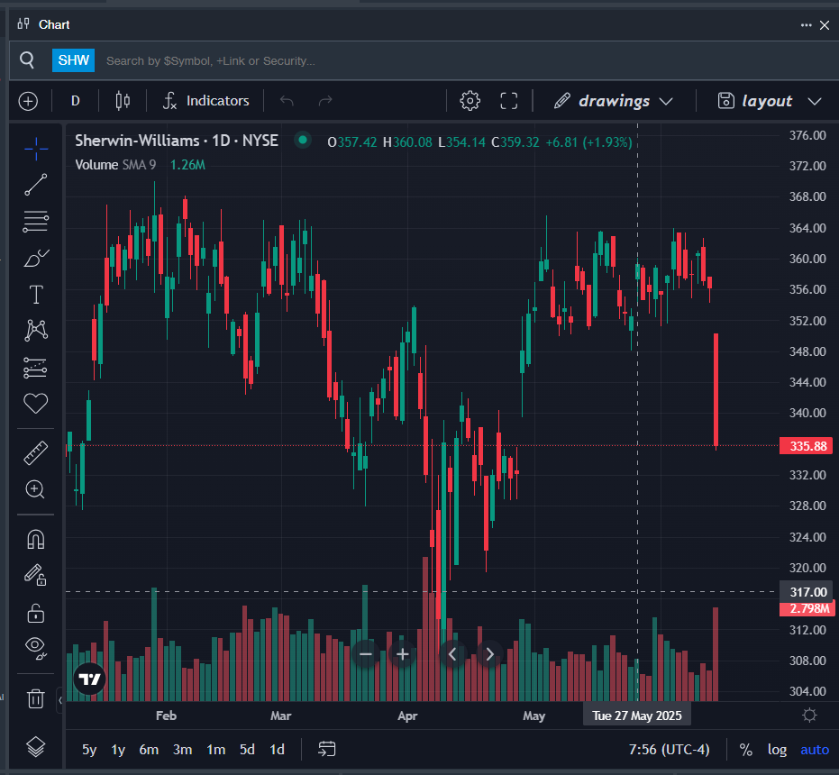Toggle stay in drawing mode

click(x=36, y=575)
